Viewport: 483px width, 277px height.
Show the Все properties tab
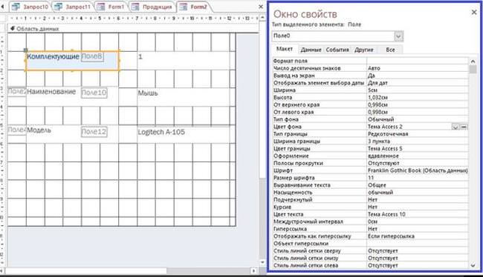point(390,50)
